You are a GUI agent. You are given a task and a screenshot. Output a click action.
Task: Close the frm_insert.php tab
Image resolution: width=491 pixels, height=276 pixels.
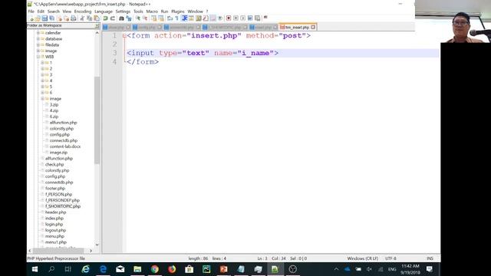tap(313, 28)
